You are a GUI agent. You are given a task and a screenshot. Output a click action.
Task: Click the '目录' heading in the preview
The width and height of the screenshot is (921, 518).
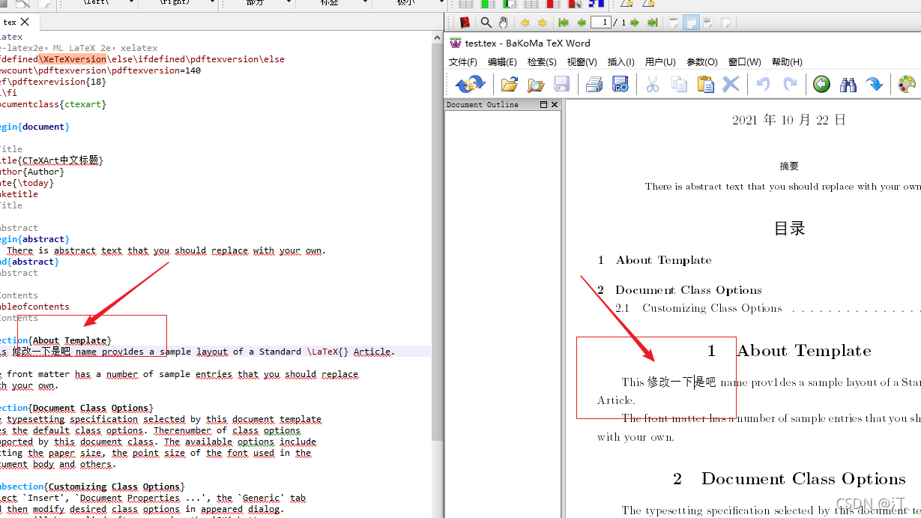point(789,229)
